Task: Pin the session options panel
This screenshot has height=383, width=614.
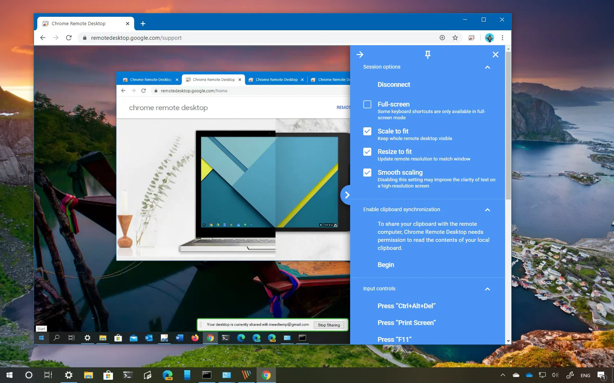Action: tap(427, 54)
